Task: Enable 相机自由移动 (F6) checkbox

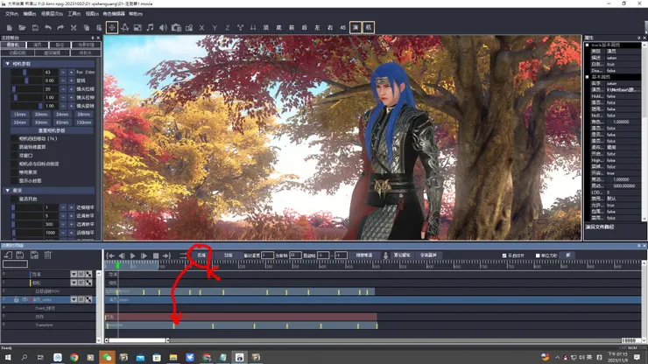Action: coord(15,139)
